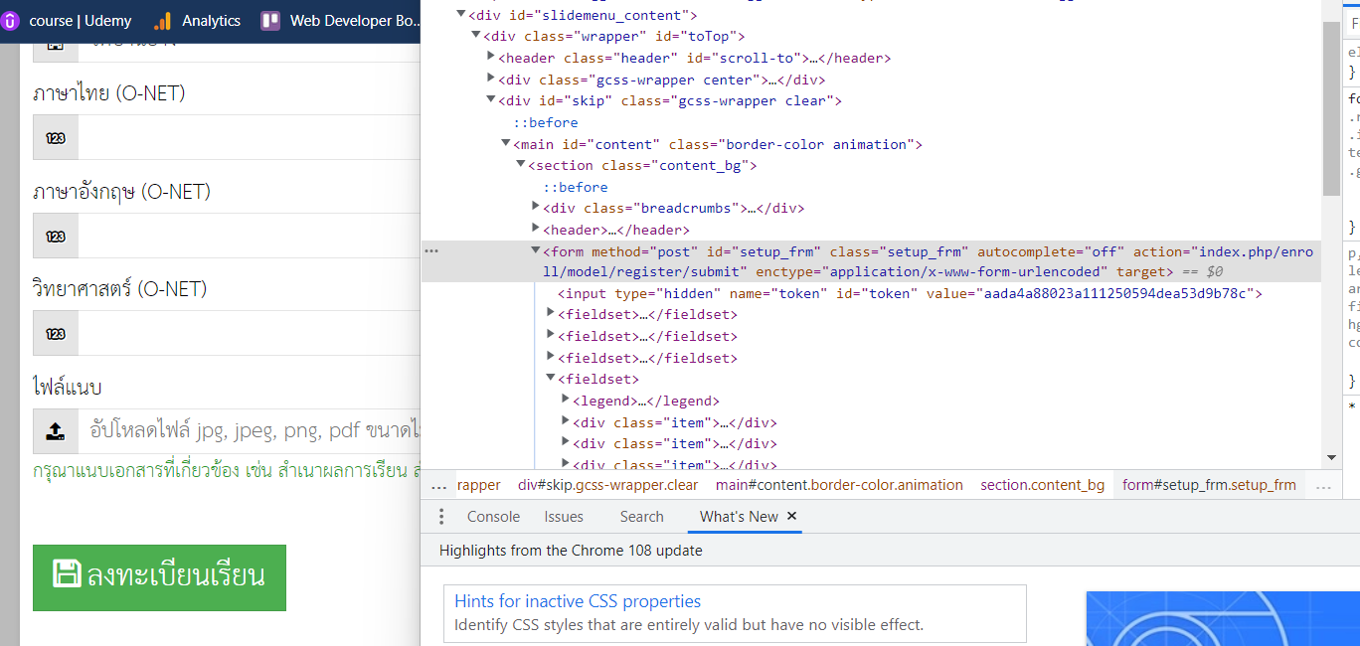Open the Analytics bookmark icon

pyautogui.click(x=162, y=20)
